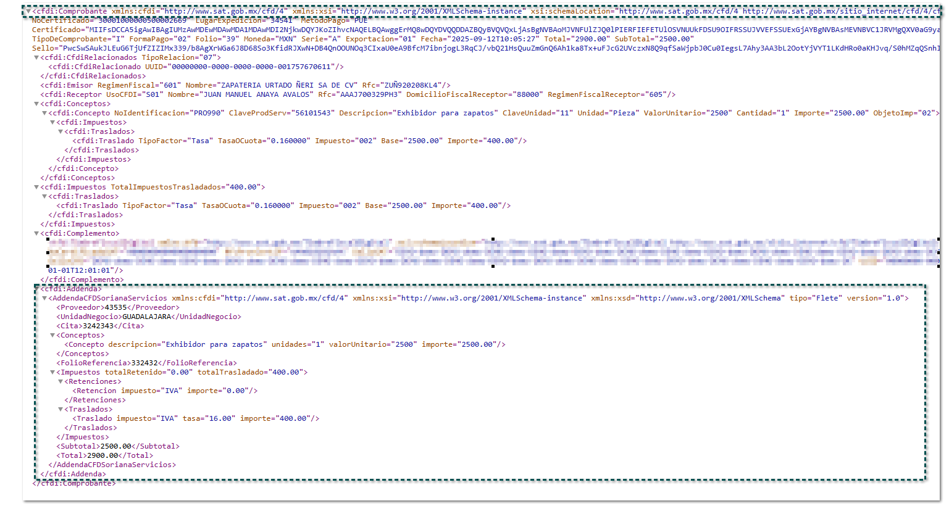Collapse the root cfdi:Comprobante node

tap(28, 11)
